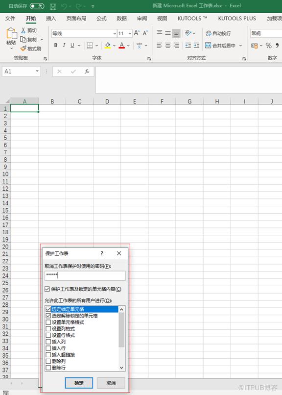282x395 pixels.
Task: Click the insert function fx icon
Action: tap(87, 72)
